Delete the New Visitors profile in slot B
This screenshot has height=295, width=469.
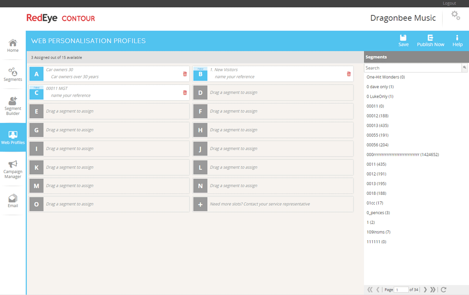tap(349, 74)
